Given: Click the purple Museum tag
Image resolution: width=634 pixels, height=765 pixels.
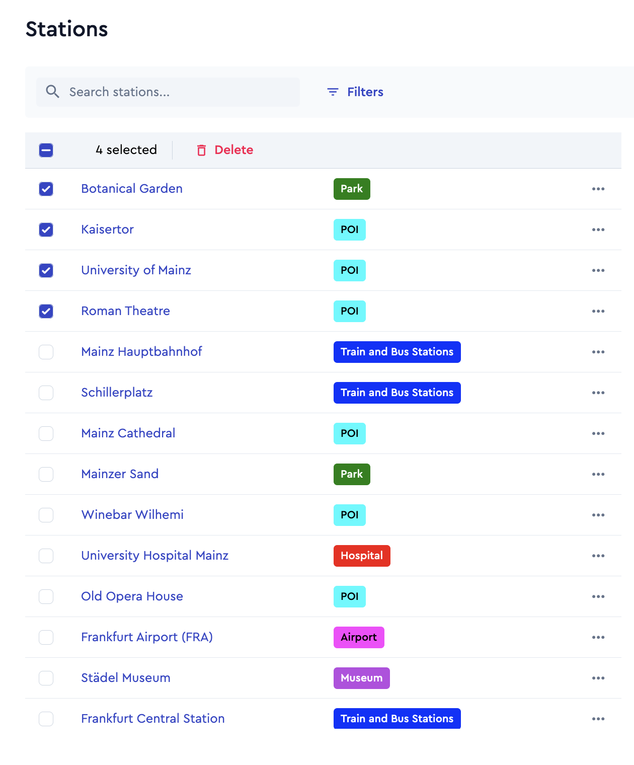Looking at the screenshot, I should click(x=362, y=678).
